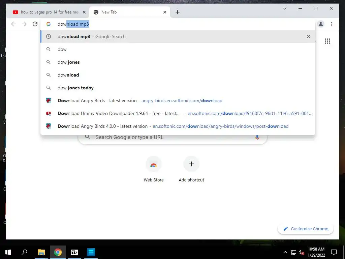Click the Chrome taskbar icon
Image resolution: width=345 pixels, height=259 pixels.
point(58,252)
